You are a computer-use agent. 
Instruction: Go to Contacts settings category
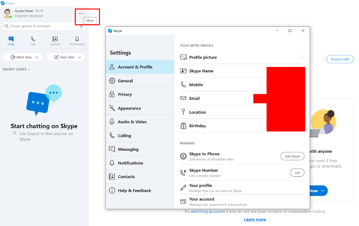tap(140, 177)
